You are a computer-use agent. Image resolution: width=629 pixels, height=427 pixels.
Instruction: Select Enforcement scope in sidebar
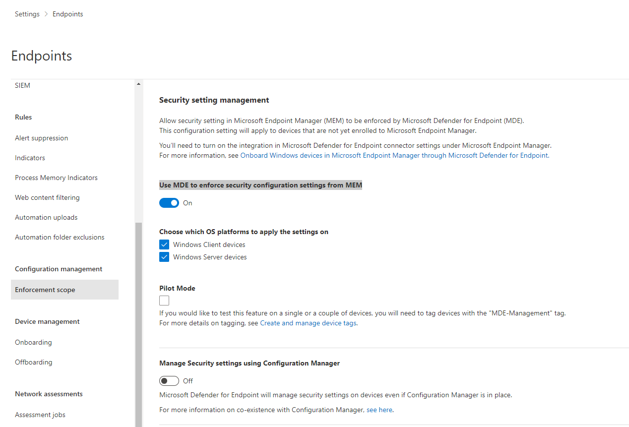pyautogui.click(x=64, y=290)
